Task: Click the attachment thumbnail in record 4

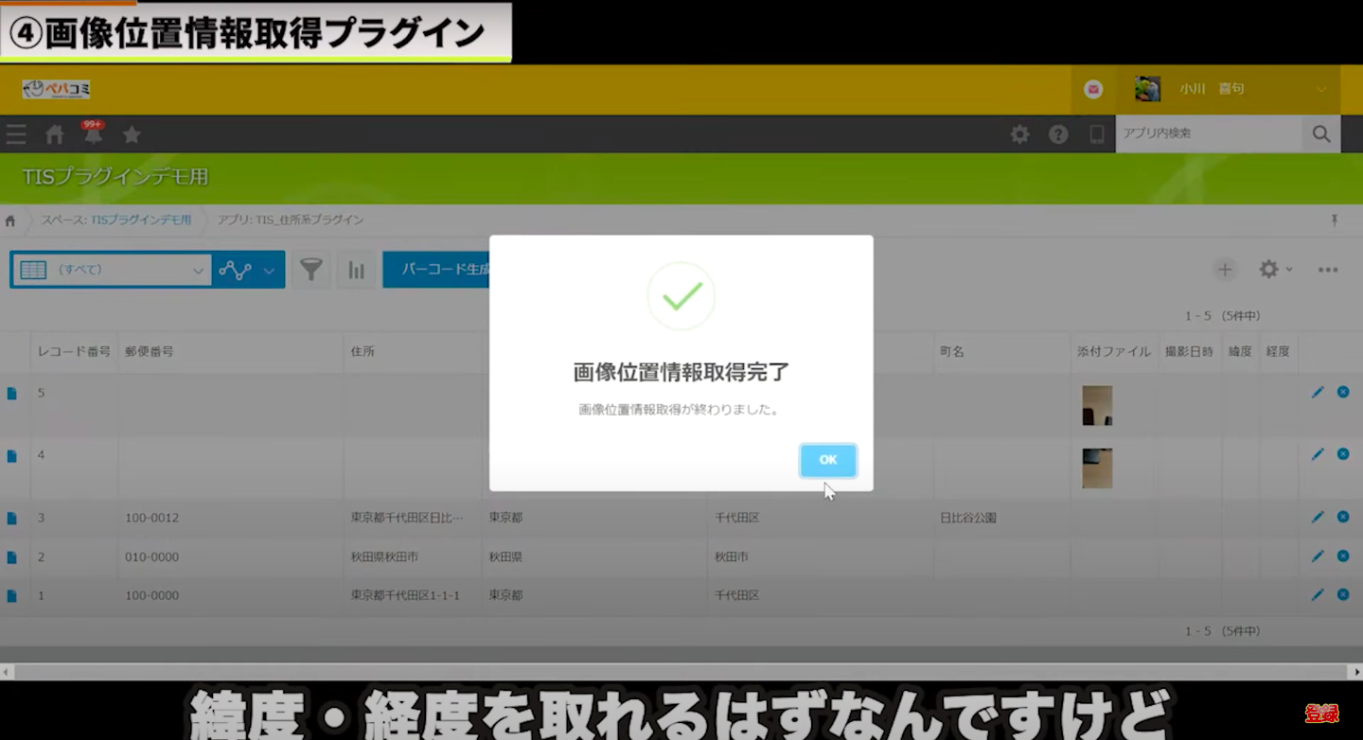Action: click(1096, 467)
